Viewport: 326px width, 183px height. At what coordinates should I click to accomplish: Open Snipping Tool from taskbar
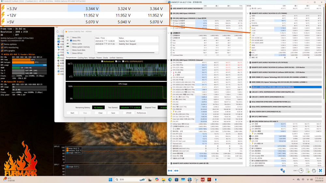click(196, 179)
